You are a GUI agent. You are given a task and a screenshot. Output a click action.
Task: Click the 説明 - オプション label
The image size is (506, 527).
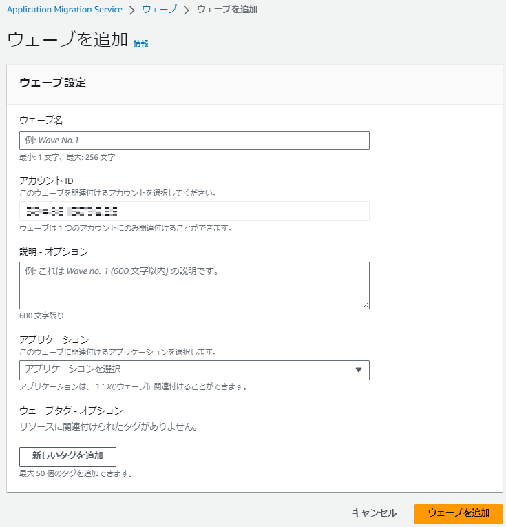pos(54,251)
